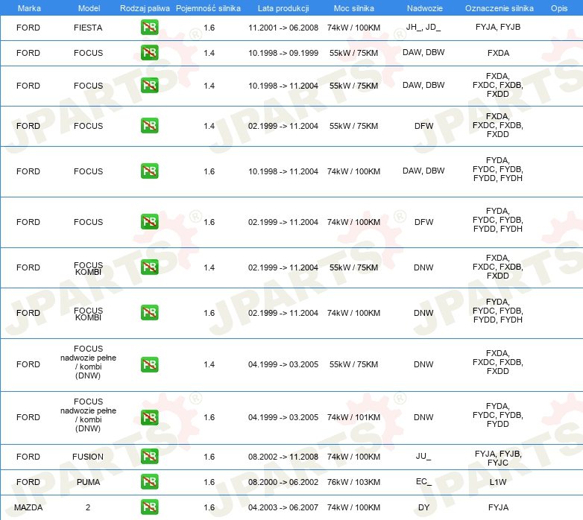Click the body code JH_, JD_
The height and width of the screenshot is (520, 583).
[423, 27]
